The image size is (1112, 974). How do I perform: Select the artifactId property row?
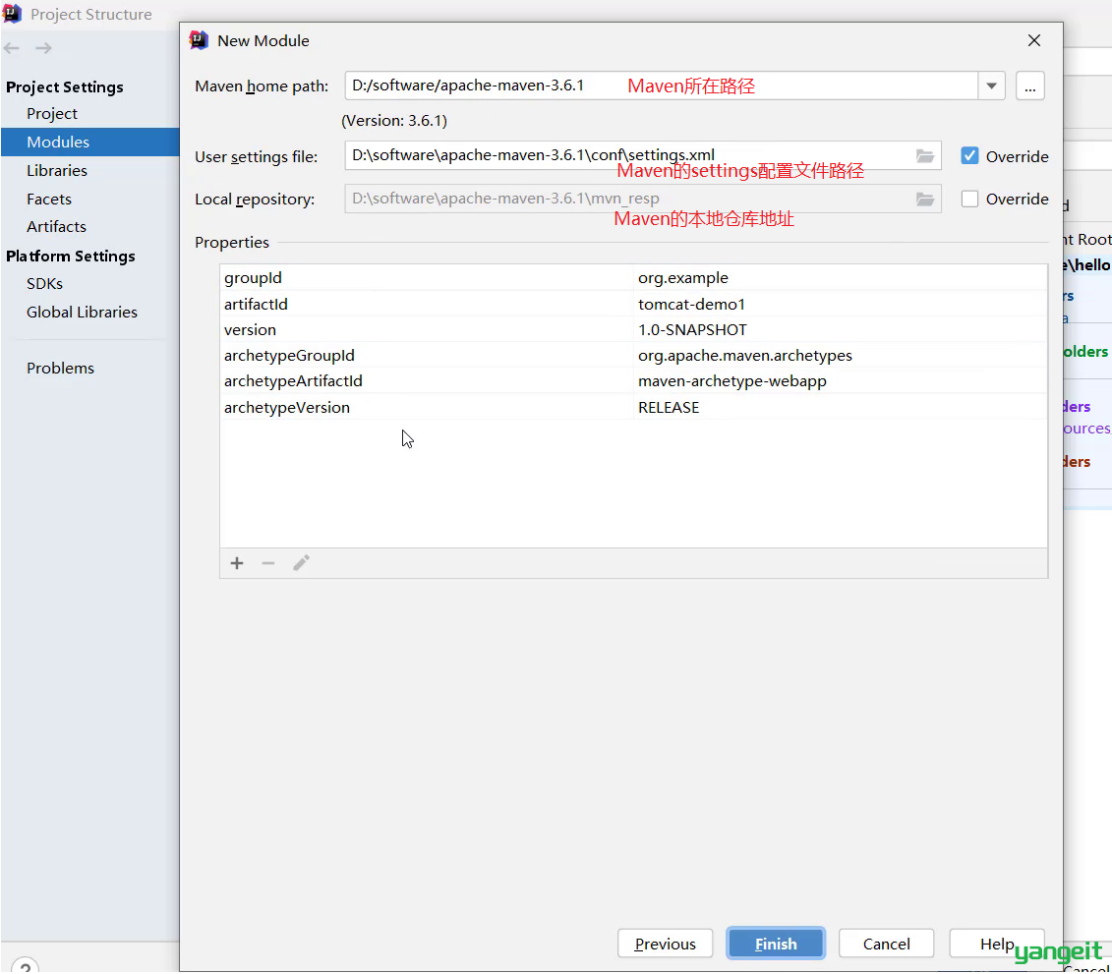click(x=633, y=304)
